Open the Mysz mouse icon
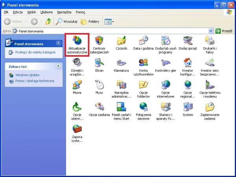The image size is (236, 177). click(x=99, y=87)
